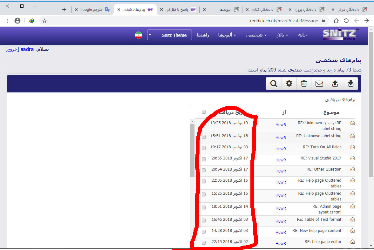Image resolution: width=374 pixels, height=250 pixels.
Task: Click the خروج logout link
Action: click(12, 49)
